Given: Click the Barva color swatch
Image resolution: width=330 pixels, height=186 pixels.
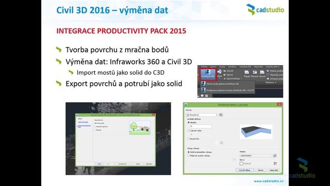Looking at the screenshot, I should click(x=241, y=163).
